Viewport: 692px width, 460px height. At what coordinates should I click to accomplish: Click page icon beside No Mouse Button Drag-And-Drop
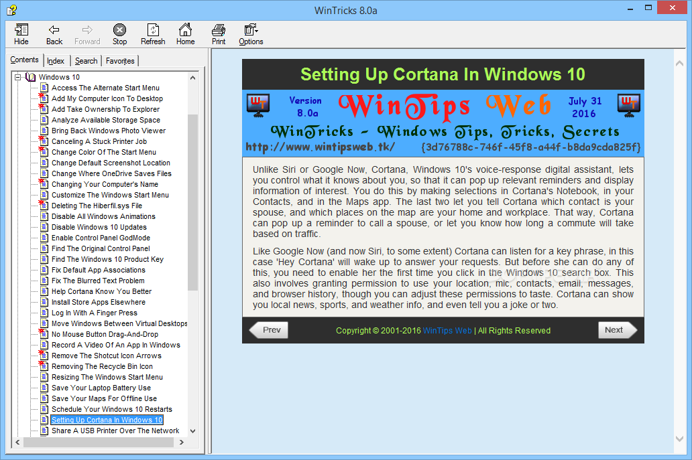click(x=44, y=333)
